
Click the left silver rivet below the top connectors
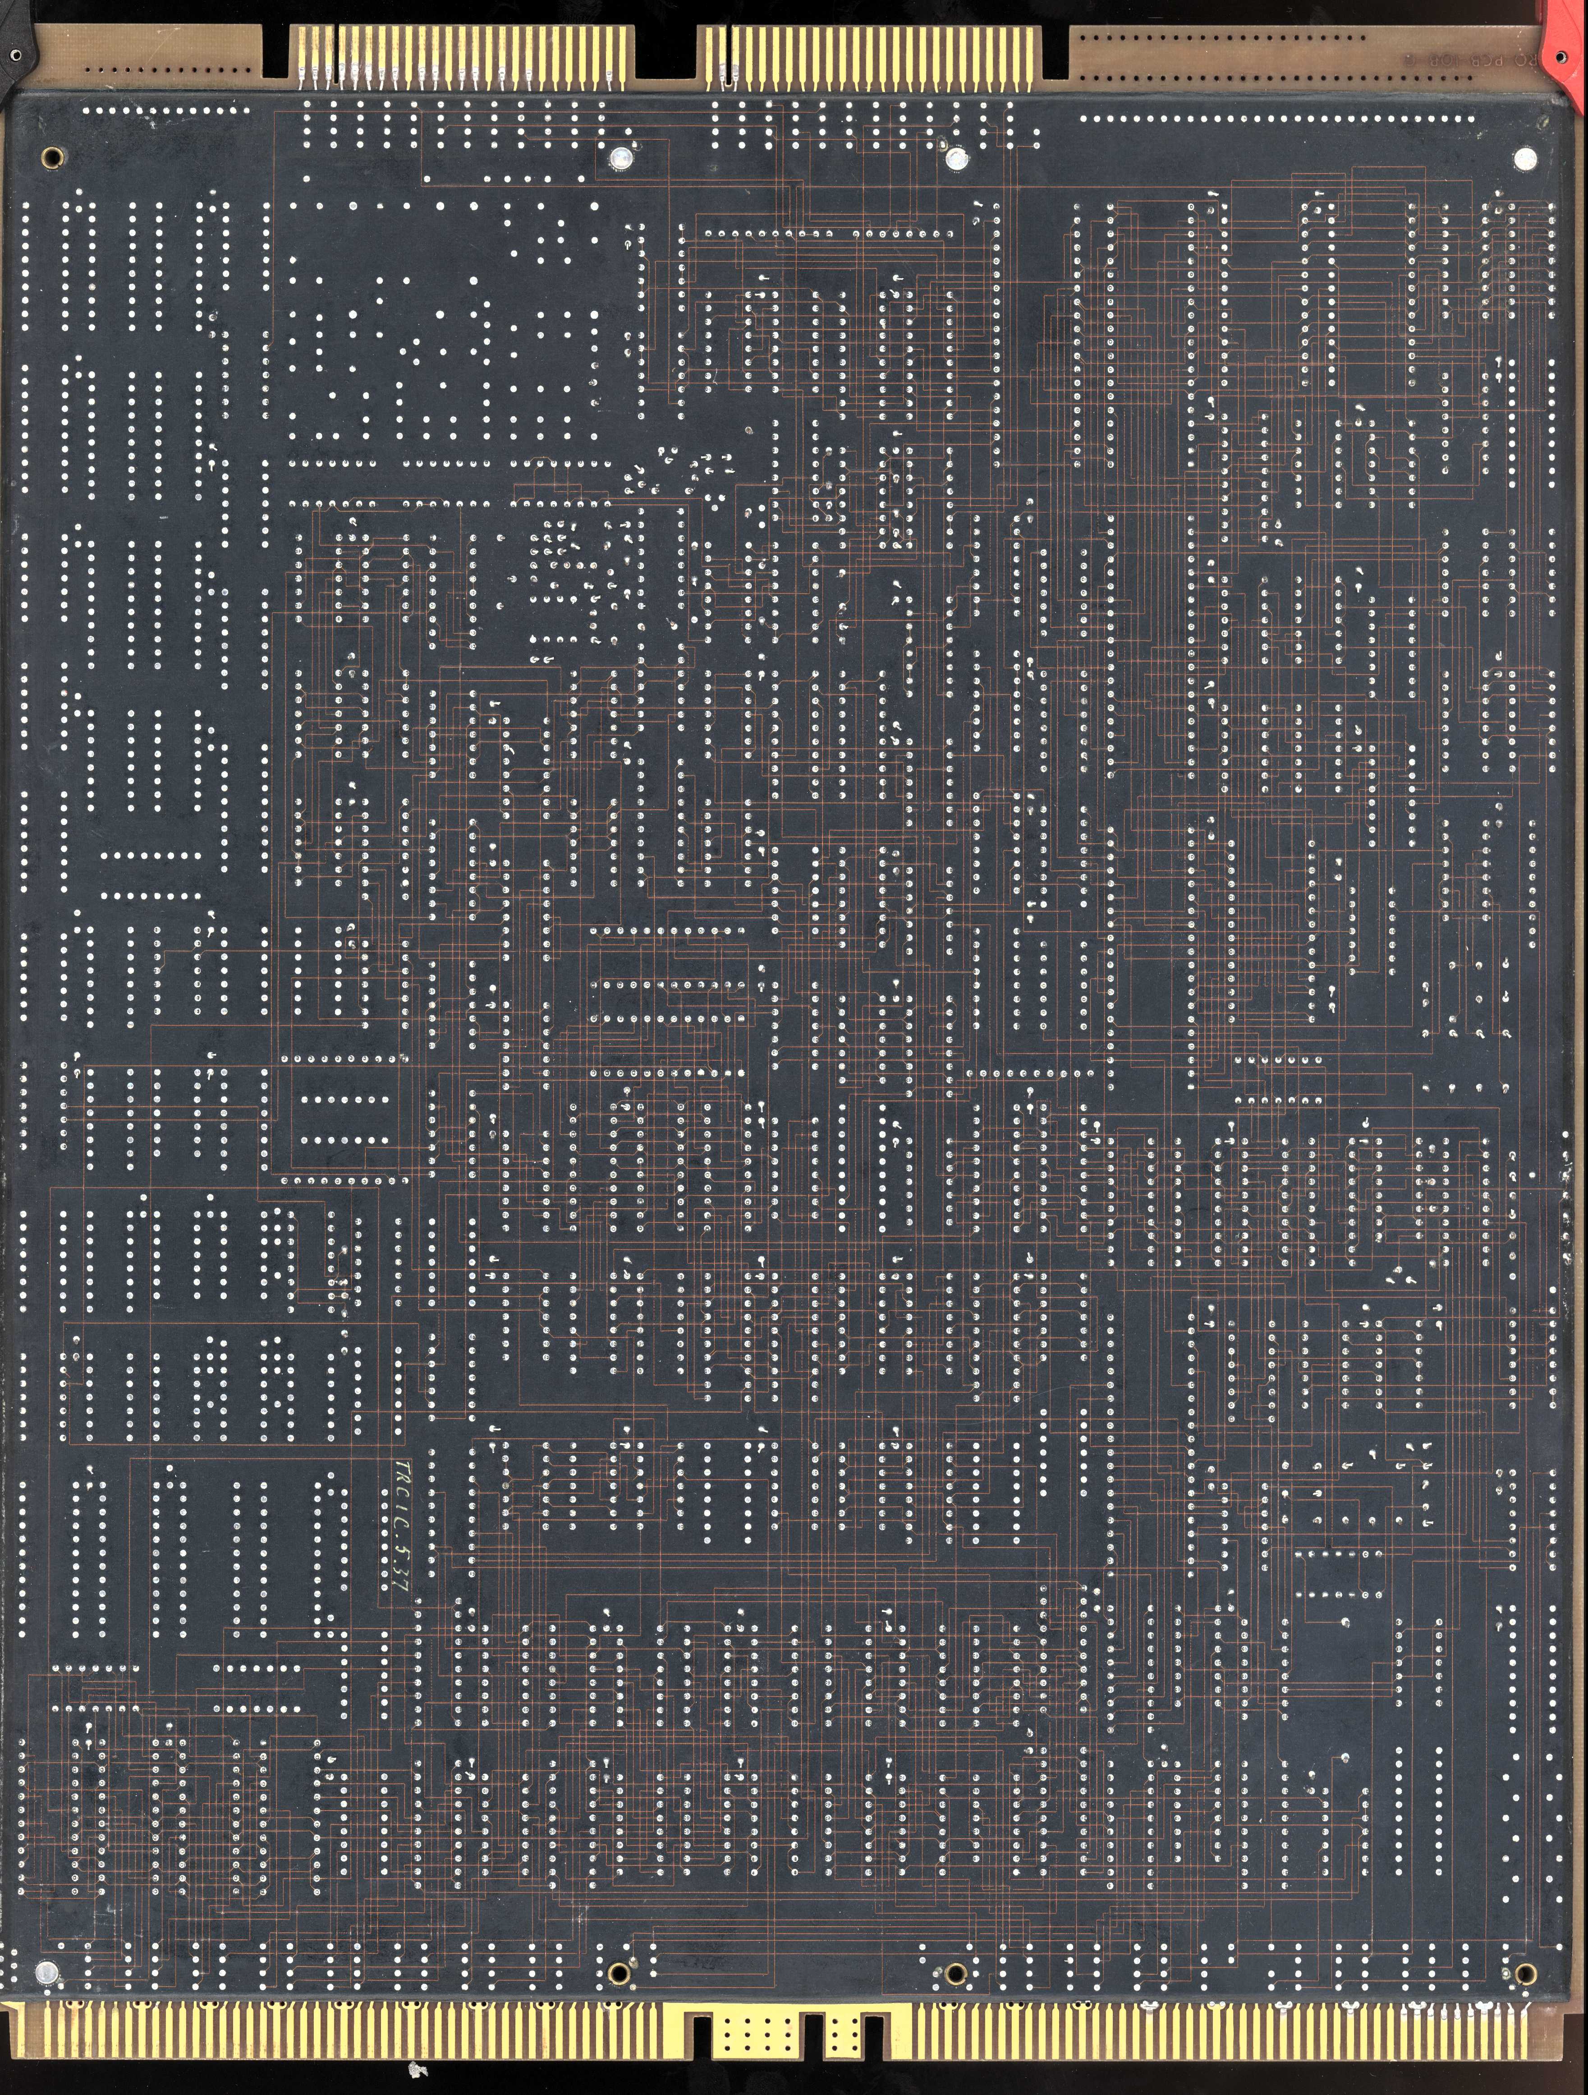pos(620,158)
